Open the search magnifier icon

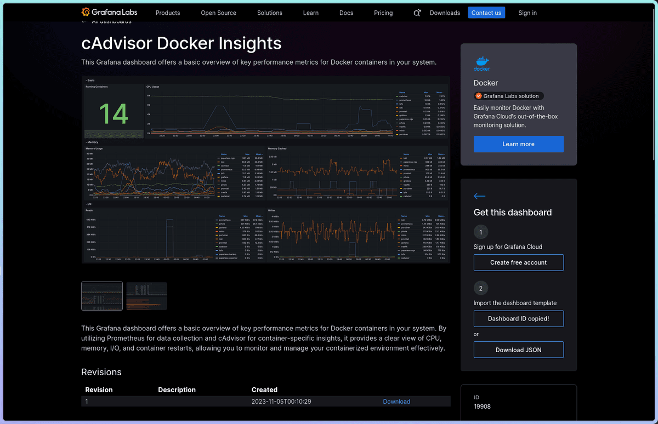click(417, 13)
